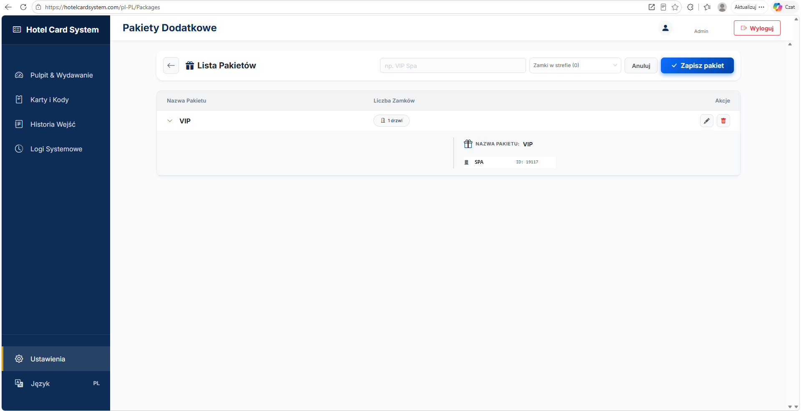Go to Karty i Kody menu item
The height and width of the screenshot is (411, 801).
pyautogui.click(x=56, y=100)
